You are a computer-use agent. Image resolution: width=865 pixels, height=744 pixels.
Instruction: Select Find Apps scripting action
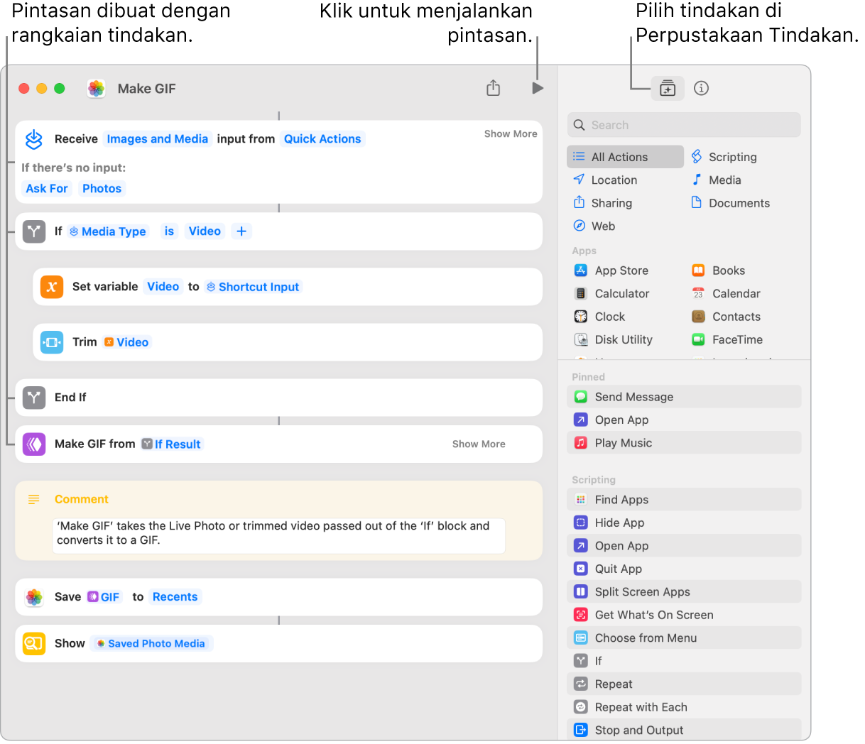pyautogui.click(x=685, y=500)
